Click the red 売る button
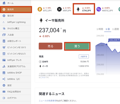 pos(50,46)
